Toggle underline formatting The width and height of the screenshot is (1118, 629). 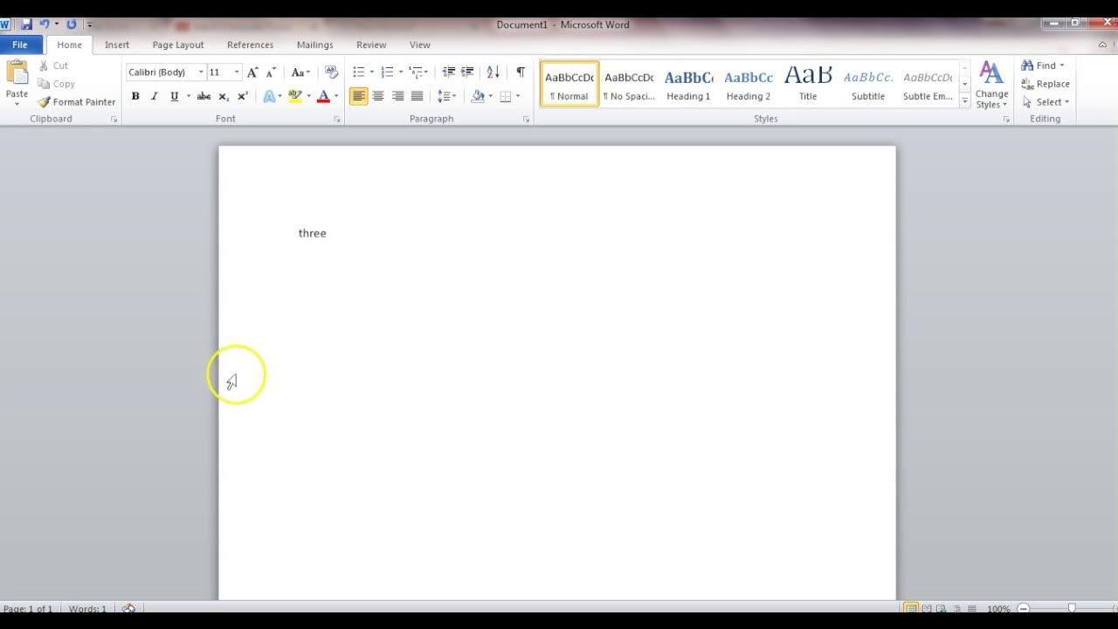coord(172,96)
